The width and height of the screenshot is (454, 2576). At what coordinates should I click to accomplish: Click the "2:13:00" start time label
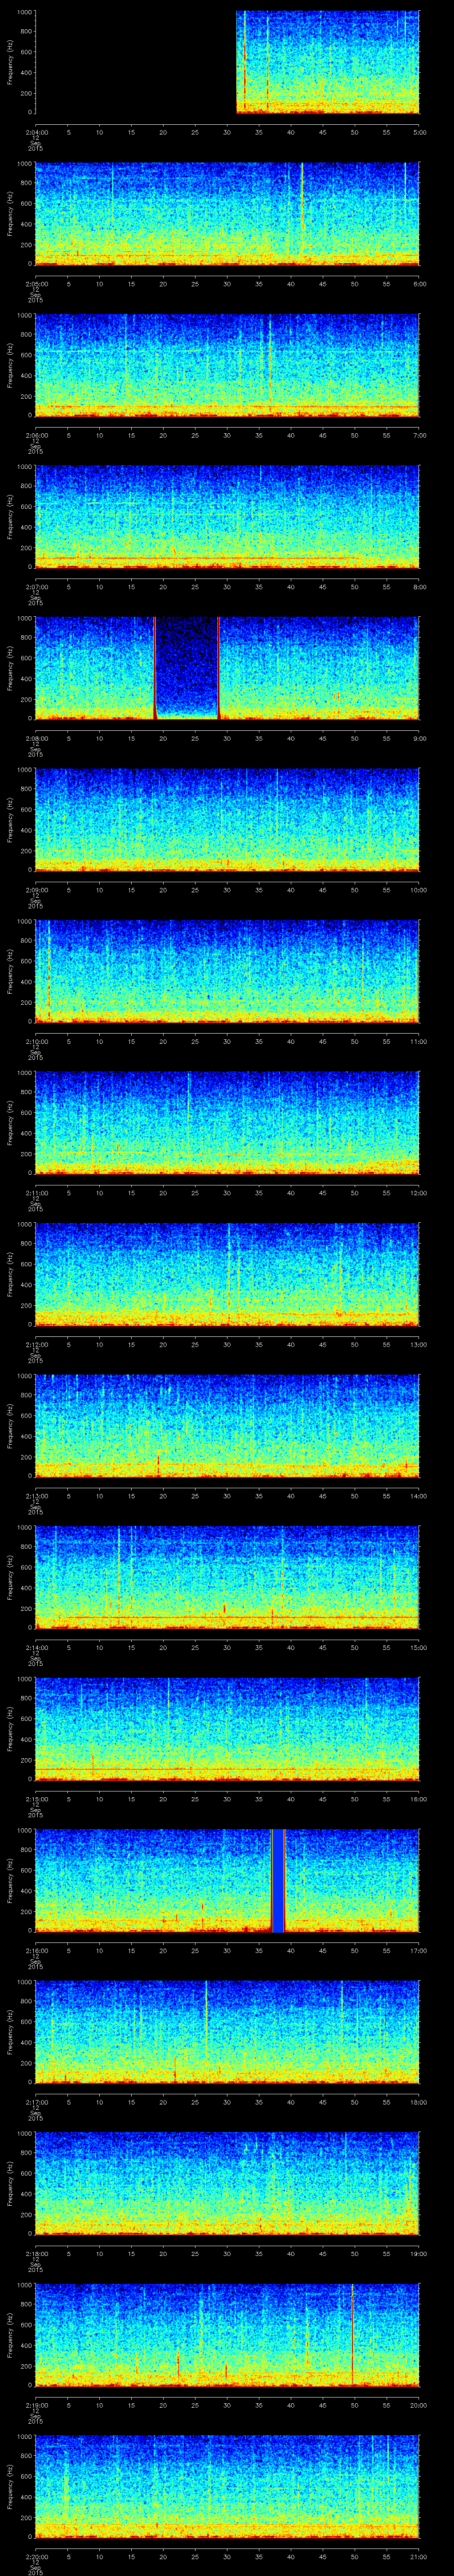point(36,1496)
